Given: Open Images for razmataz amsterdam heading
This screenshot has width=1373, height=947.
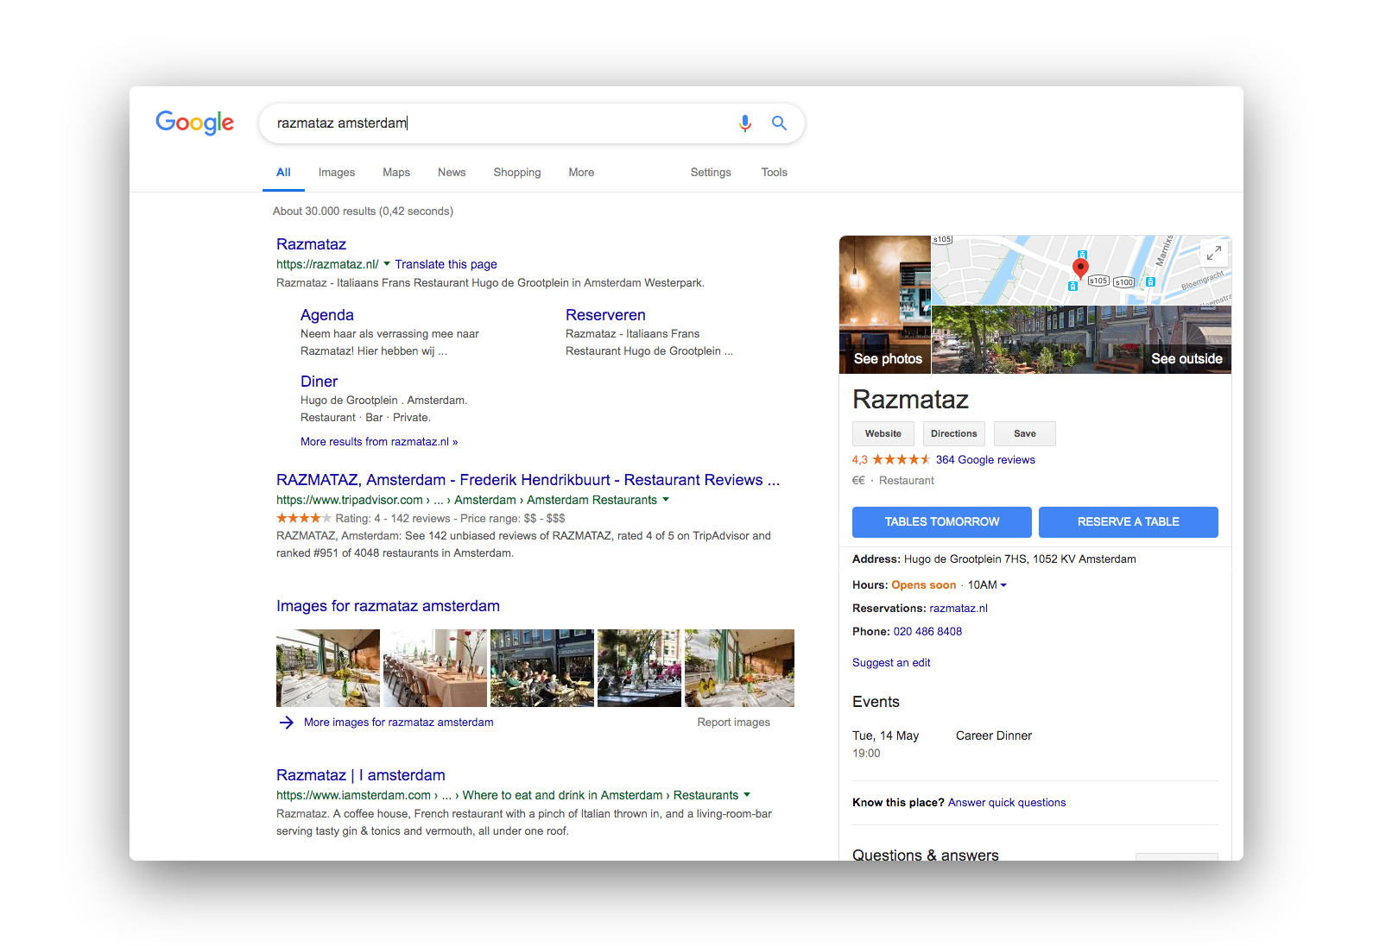Looking at the screenshot, I should [388, 606].
